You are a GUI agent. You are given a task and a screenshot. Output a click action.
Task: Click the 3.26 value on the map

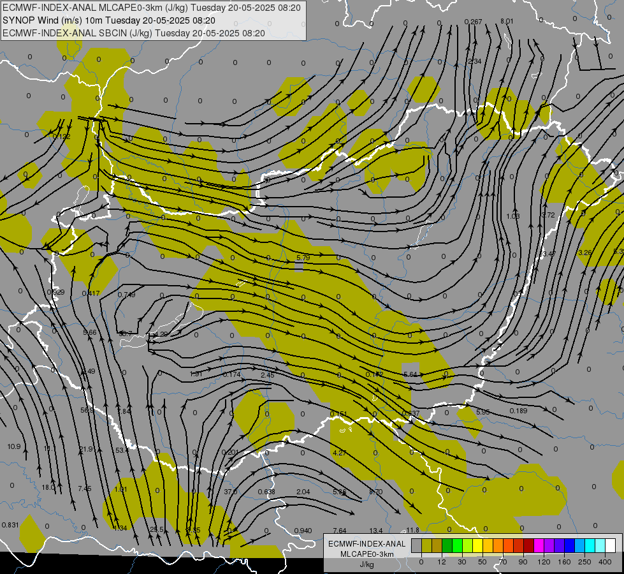point(585,253)
